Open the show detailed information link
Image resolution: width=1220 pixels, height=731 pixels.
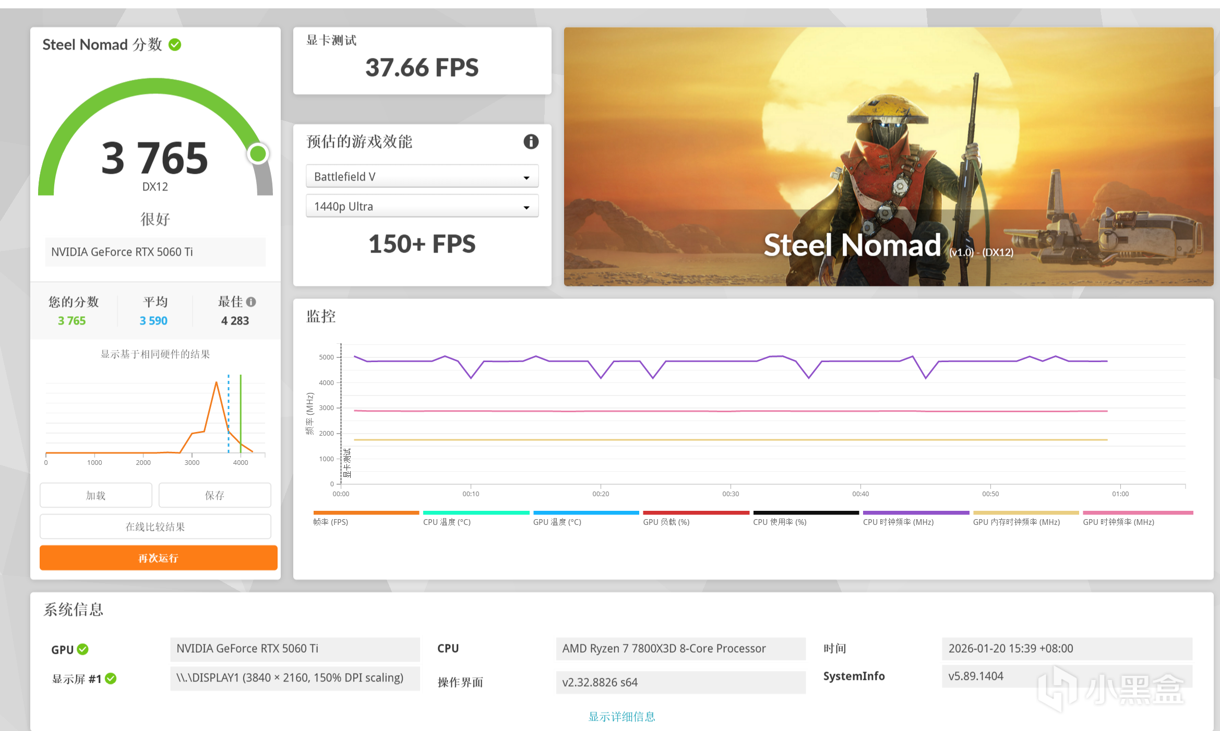(x=621, y=716)
